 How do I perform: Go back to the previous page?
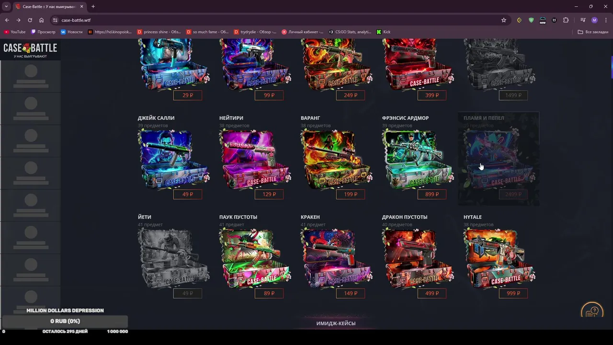pos(7,20)
